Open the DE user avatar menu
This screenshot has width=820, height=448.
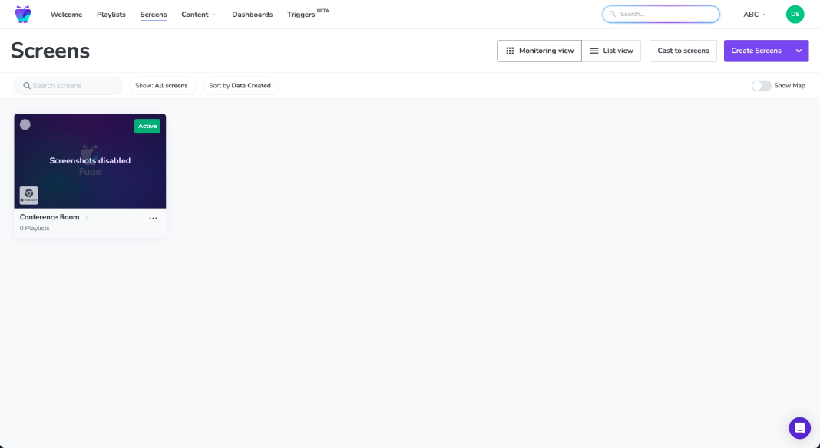(795, 15)
